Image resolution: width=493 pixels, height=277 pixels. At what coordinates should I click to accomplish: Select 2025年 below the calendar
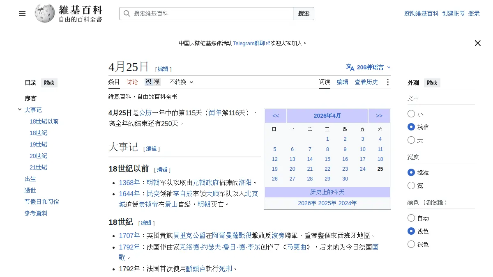tap(327, 203)
